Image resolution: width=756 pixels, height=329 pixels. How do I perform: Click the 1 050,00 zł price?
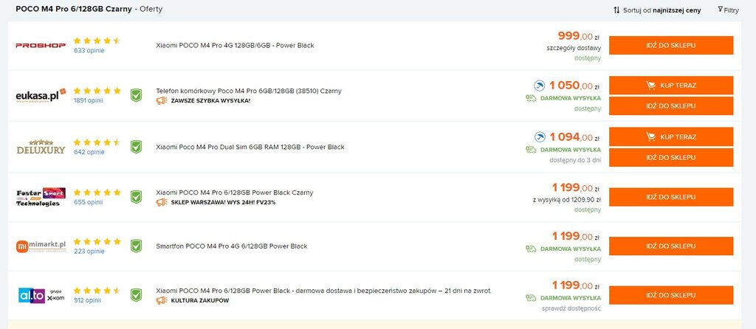(574, 86)
